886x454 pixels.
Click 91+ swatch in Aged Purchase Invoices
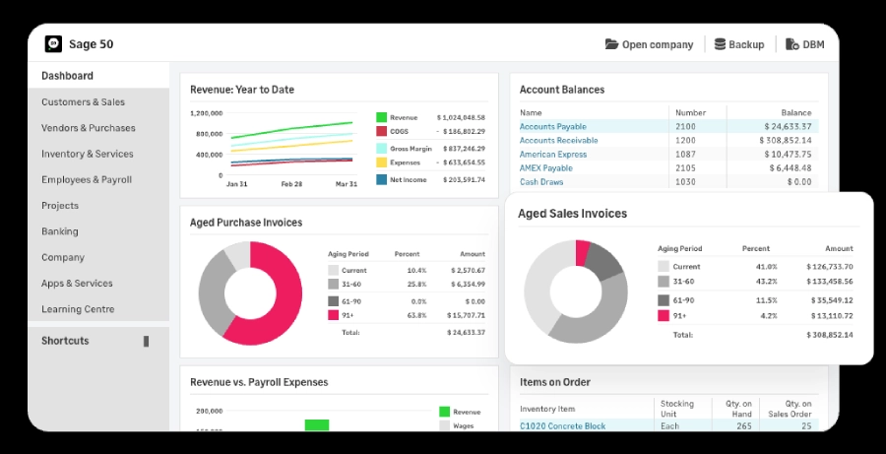coord(334,315)
